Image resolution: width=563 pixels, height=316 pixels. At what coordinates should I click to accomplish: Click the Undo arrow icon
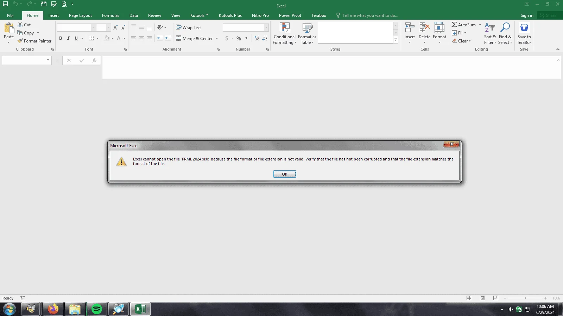pyautogui.click(x=15, y=4)
